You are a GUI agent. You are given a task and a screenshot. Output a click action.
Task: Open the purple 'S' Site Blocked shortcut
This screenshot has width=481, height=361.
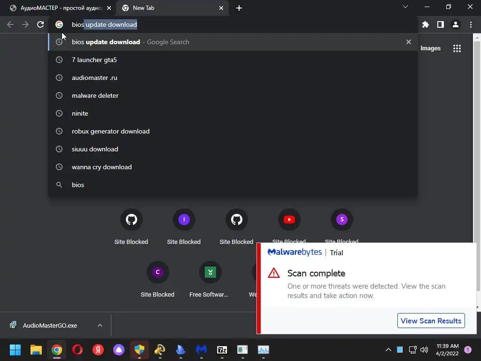click(x=342, y=227)
